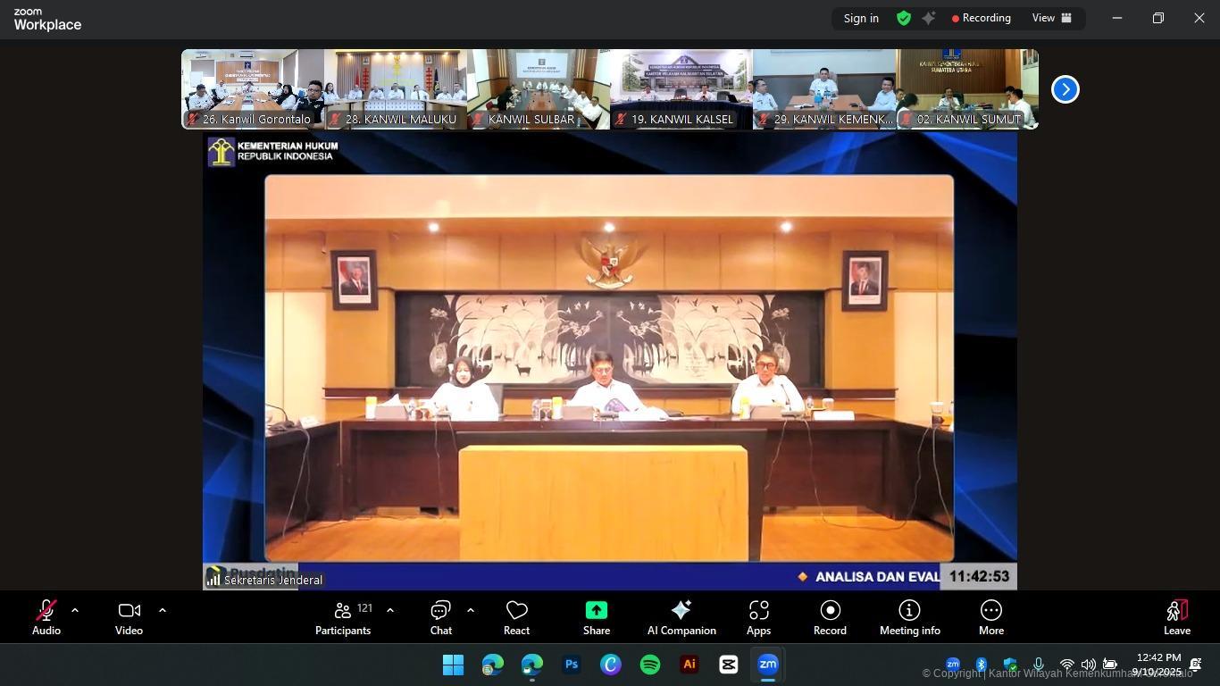Open the first Microsoft Edge taskbar icon
The width and height of the screenshot is (1220, 686).
pyautogui.click(x=492, y=665)
